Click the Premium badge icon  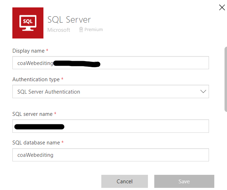(x=81, y=30)
